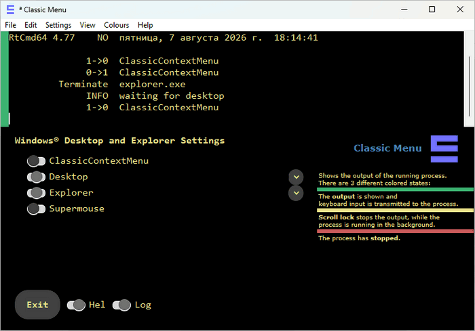Toggle the Log switch
This screenshot has height=331, width=475.
pos(121,305)
